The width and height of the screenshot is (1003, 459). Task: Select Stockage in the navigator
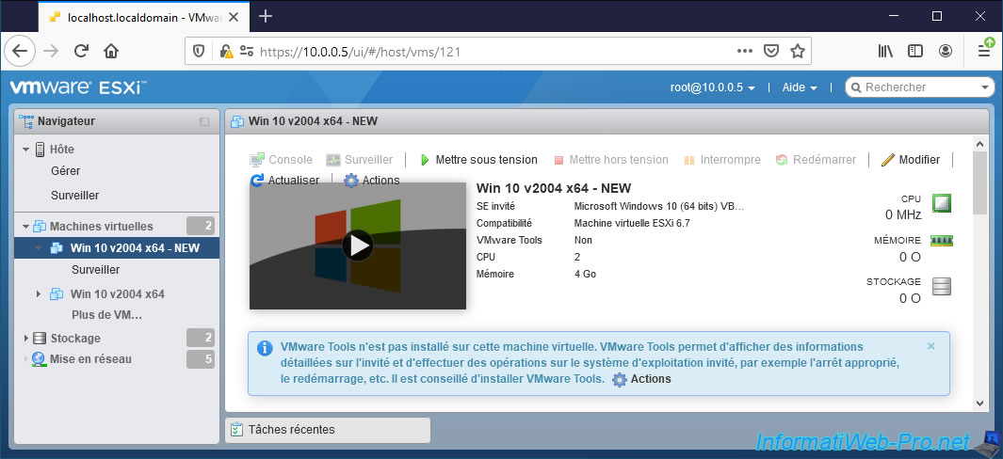pos(74,339)
